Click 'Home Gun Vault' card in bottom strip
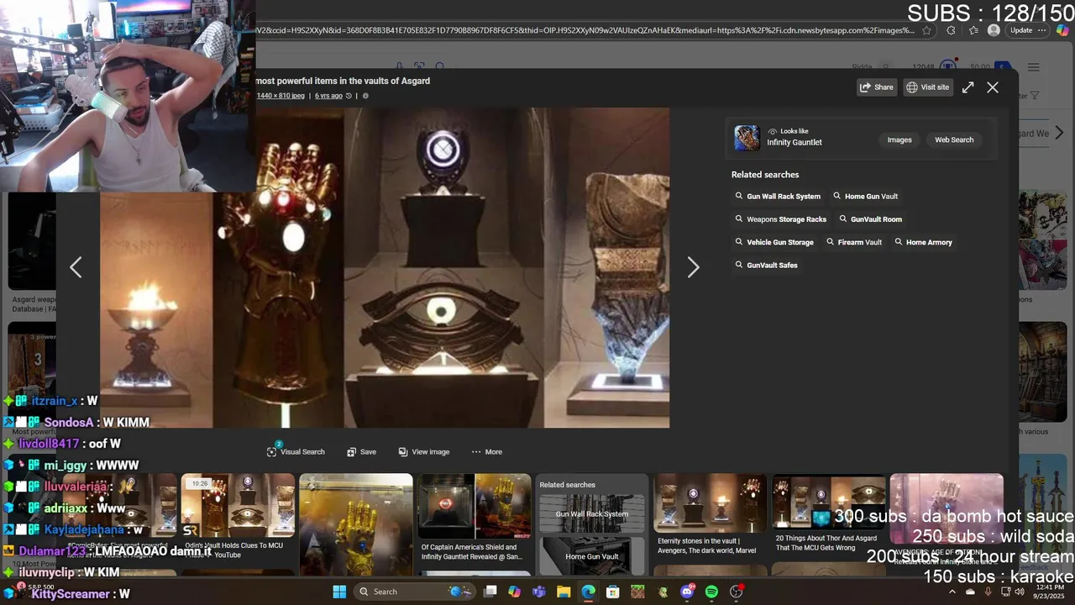 coord(592,556)
